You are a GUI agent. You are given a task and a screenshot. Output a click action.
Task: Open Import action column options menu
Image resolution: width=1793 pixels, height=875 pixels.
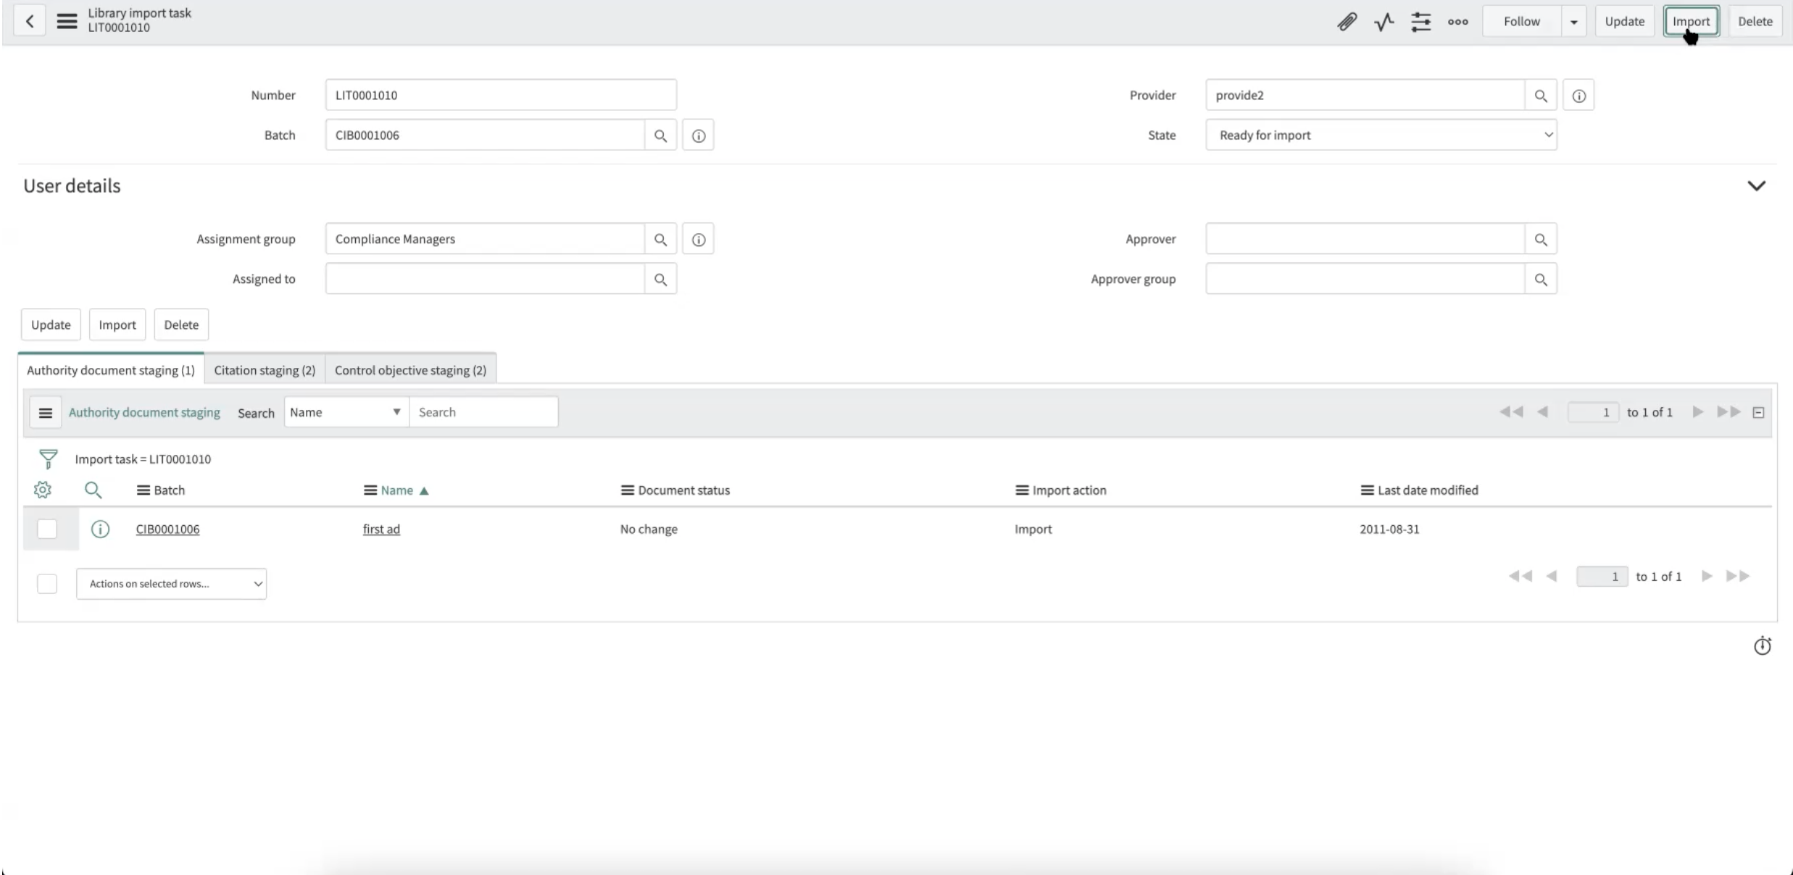pyautogui.click(x=1022, y=490)
